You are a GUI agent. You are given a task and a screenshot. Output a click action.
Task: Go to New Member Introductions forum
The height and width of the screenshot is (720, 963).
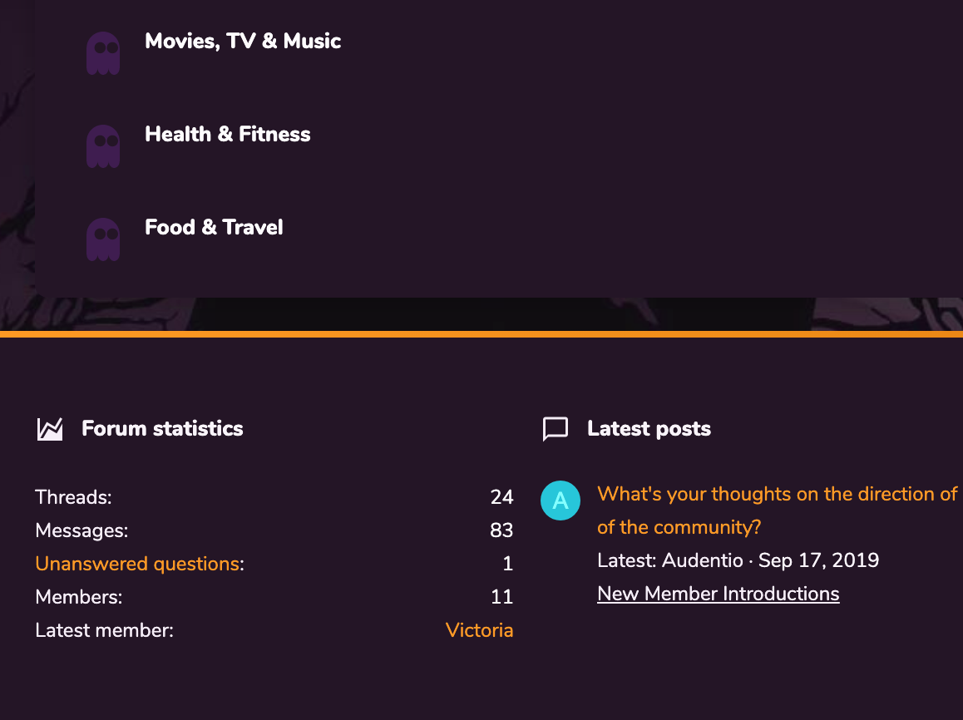coord(718,594)
